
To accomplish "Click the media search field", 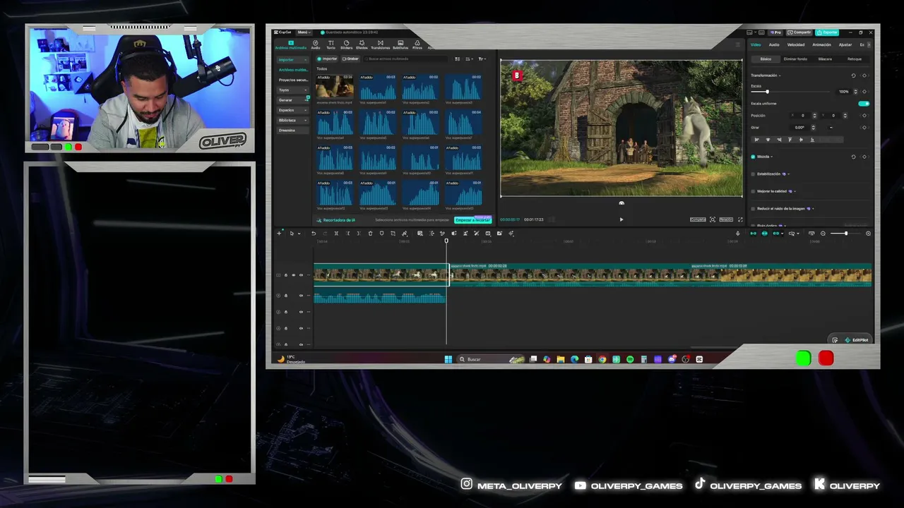I will tap(407, 59).
